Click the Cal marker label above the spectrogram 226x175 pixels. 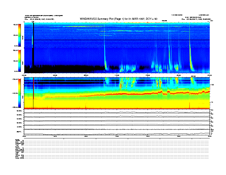(33, 22)
